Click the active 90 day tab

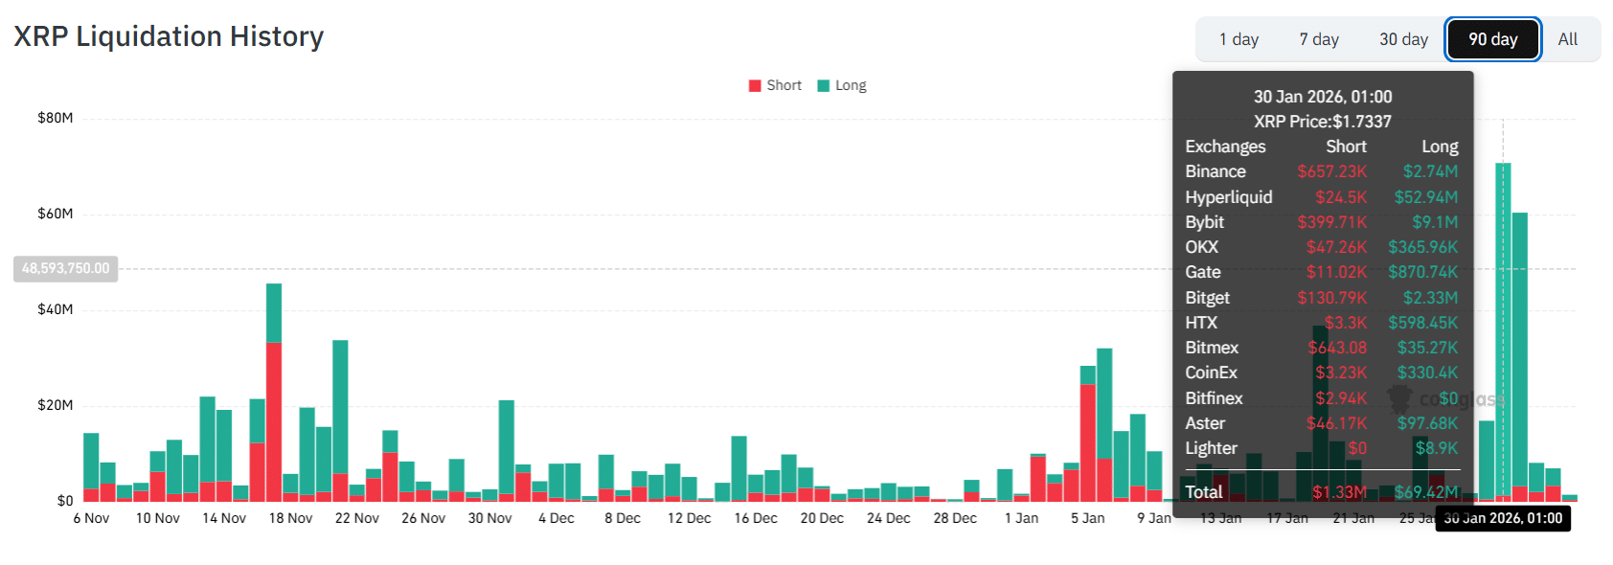(1493, 39)
